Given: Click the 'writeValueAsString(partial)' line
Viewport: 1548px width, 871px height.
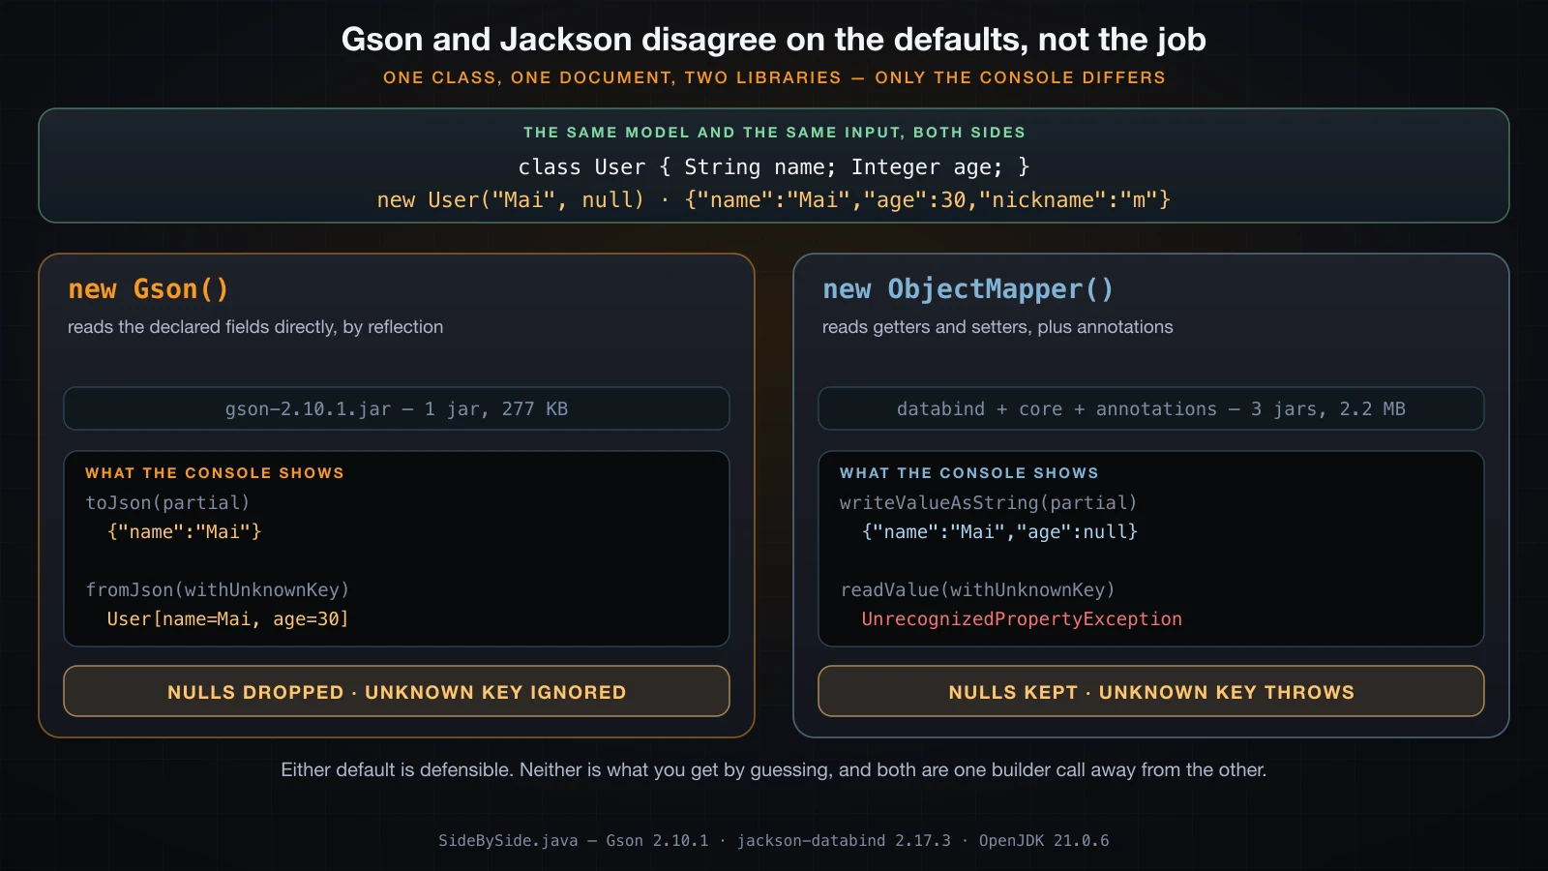Looking at the screenshot, I should (989, 503).
